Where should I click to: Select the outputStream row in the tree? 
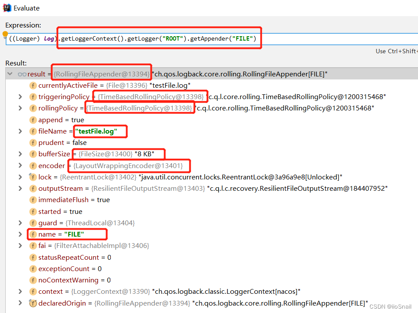pyautogui.click(x=58, y=188)
